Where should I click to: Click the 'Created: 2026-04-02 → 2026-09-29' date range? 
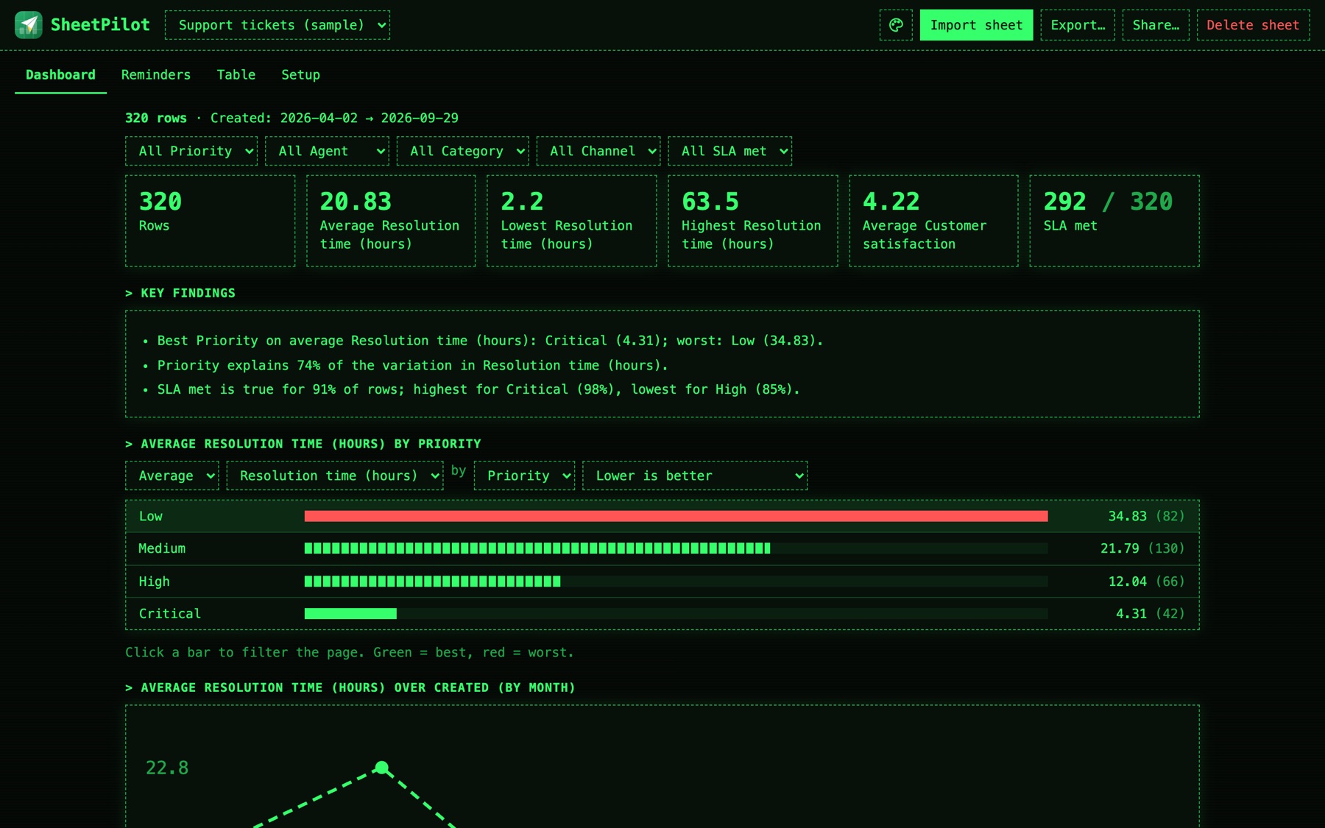tap(334, 118)
